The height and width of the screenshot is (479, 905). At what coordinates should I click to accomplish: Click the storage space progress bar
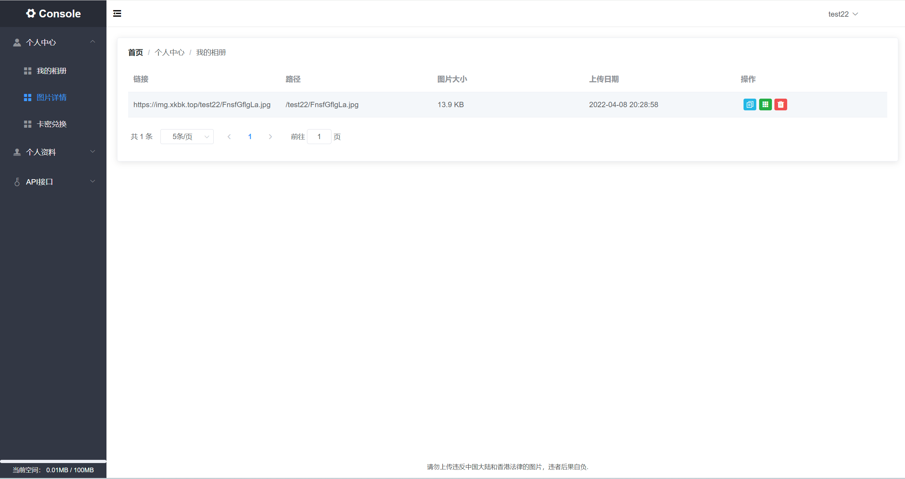[53, 461]
